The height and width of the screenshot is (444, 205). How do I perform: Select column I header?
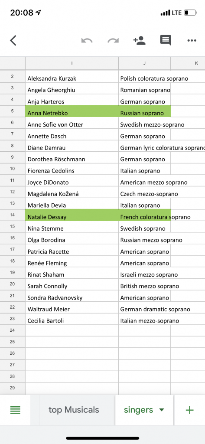[x=72, y=63]
